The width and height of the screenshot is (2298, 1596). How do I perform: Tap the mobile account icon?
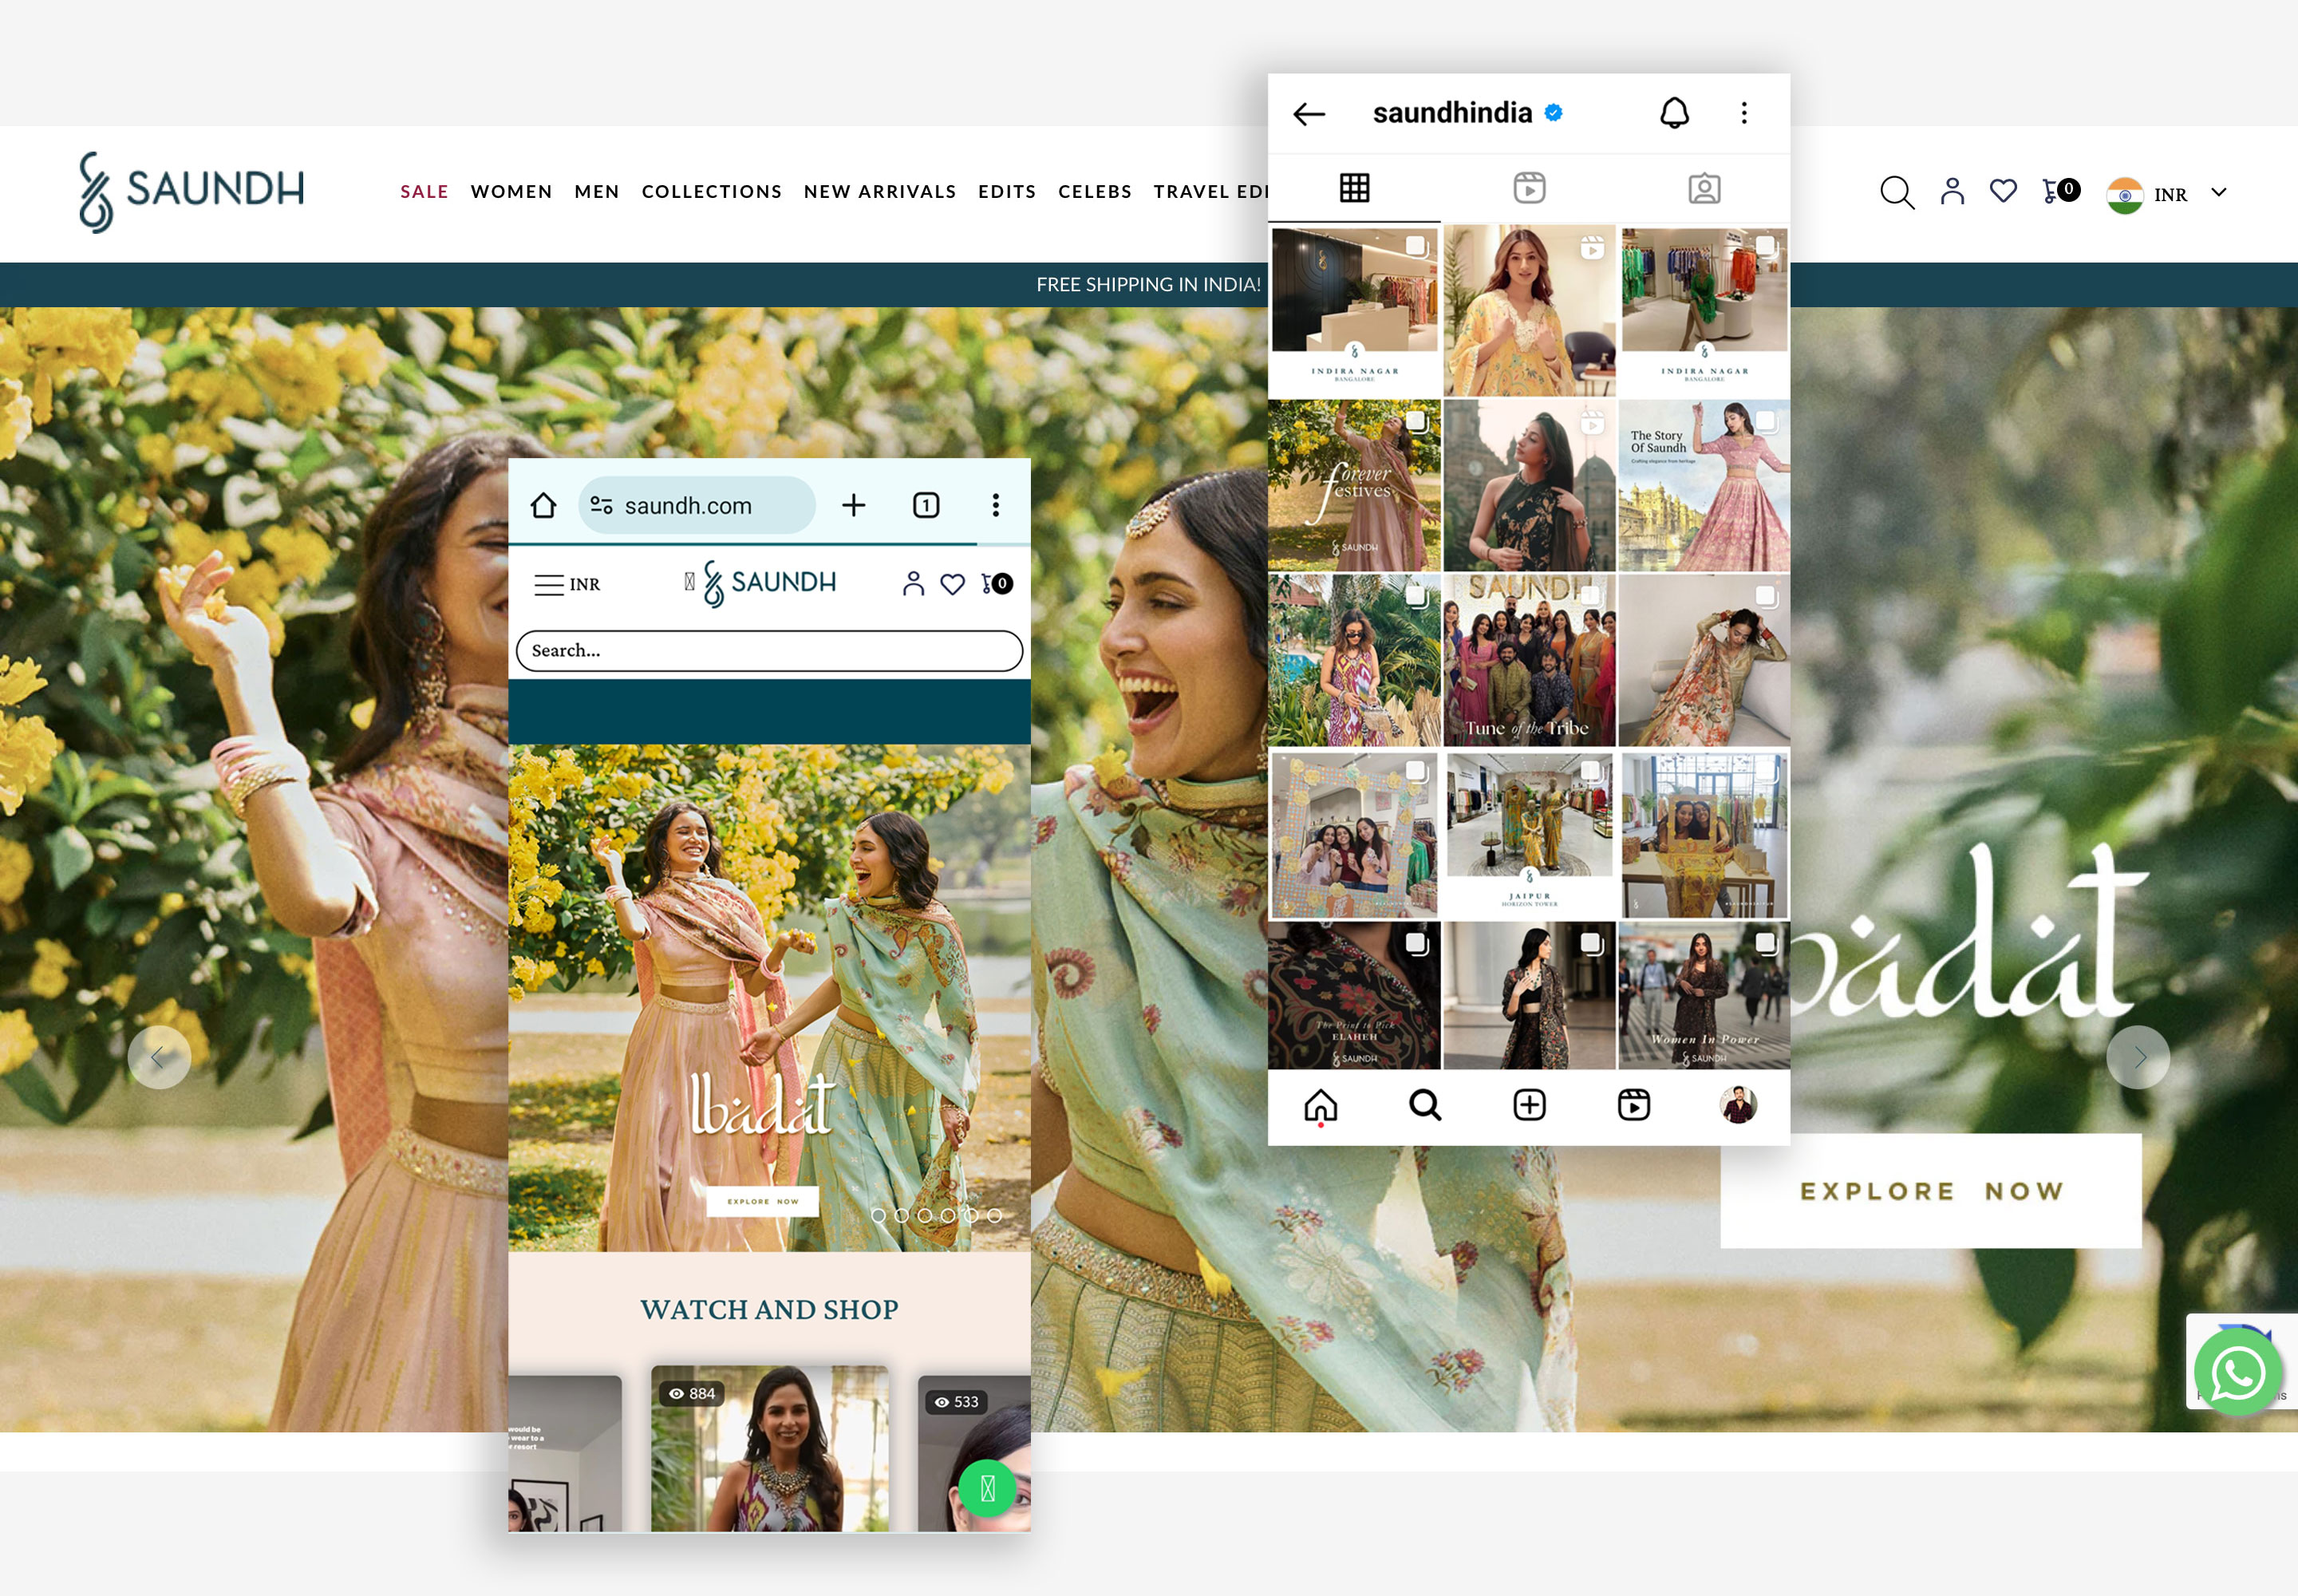pyautogui.click(x=913, y=584)
